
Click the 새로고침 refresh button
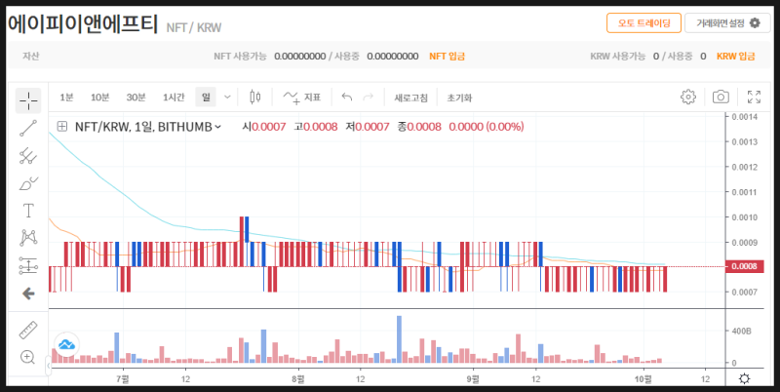tap(410, 98)
